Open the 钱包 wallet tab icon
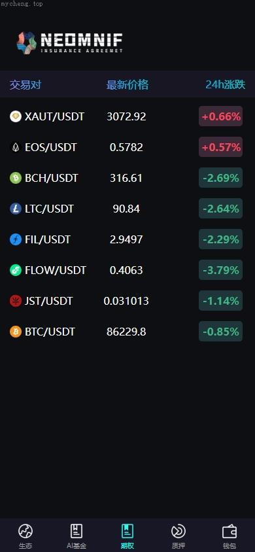 229,531
